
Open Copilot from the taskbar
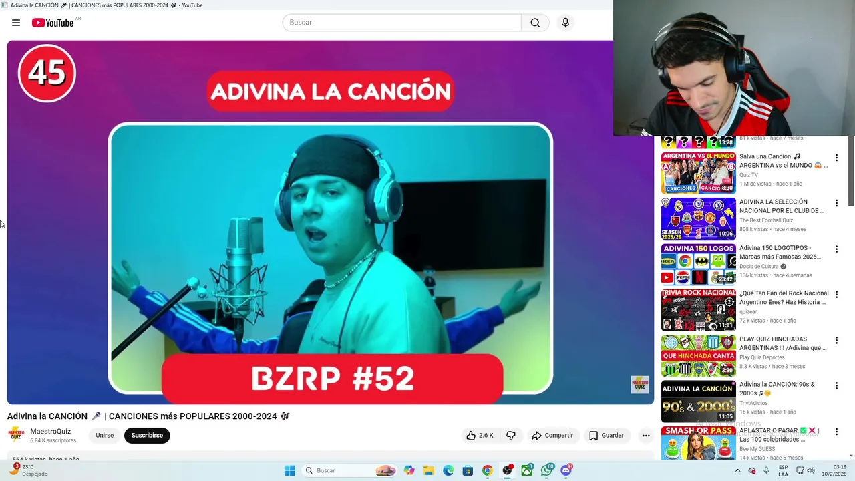tap(409, 470)
